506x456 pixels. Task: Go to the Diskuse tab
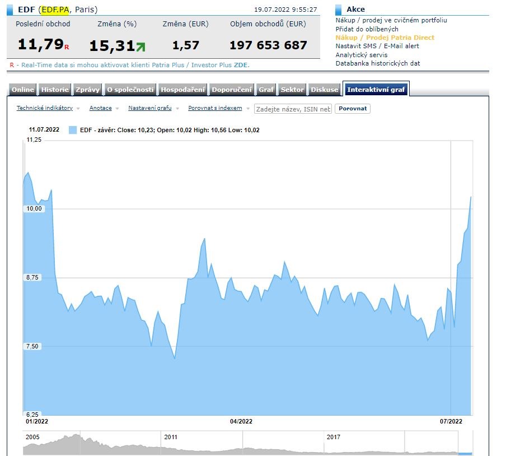[x=325, y=90]
